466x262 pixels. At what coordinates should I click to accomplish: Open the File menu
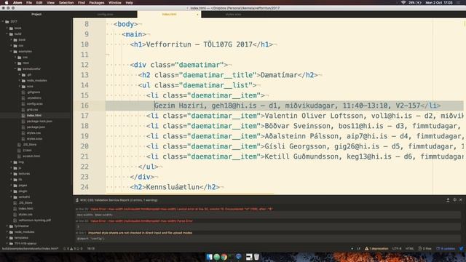tap(29, 3)
